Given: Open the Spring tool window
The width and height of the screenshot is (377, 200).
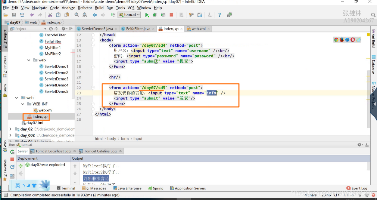Looking at the screenshot, I should [x=156, y=188].
